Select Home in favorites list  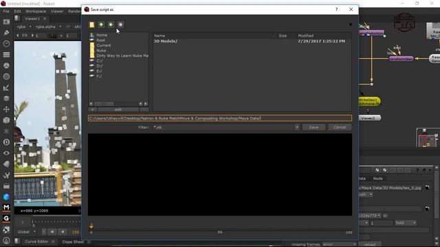tap(102, 35)
